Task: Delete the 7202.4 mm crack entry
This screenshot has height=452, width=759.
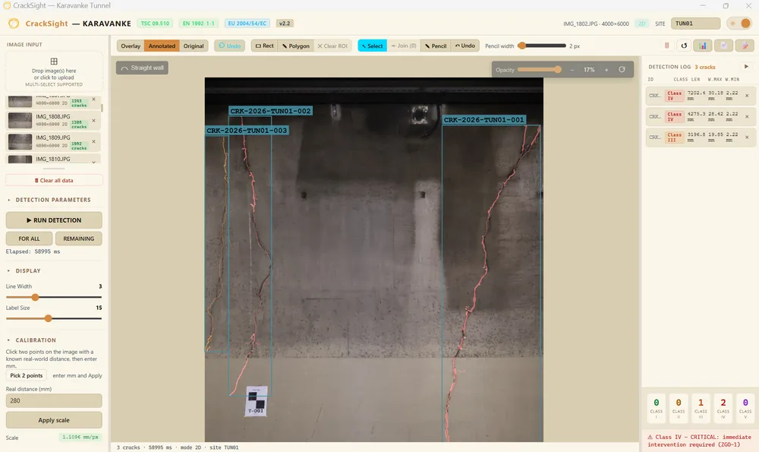Action: [747, 96]
